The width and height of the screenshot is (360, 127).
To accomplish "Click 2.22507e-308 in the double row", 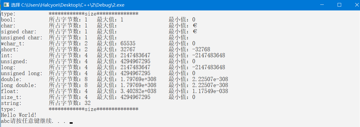I will click(x=210, y=79).
